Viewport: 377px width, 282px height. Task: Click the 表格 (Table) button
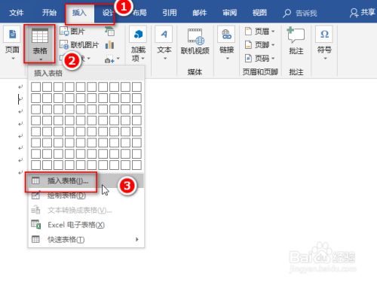click(40, 44)
